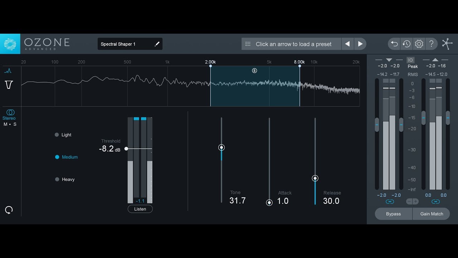Click the right input gain fader handle
Image resolution: width=458 pixels, height=258 pixels.
click(401, 124)
